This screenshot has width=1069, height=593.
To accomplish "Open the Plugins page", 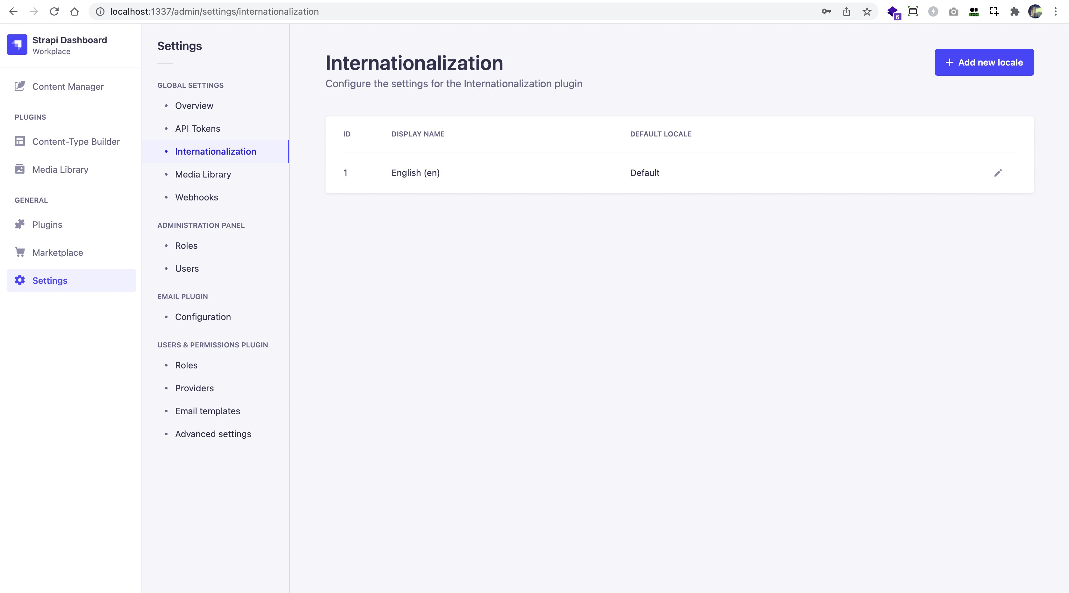I will click(x=47, y=224).
